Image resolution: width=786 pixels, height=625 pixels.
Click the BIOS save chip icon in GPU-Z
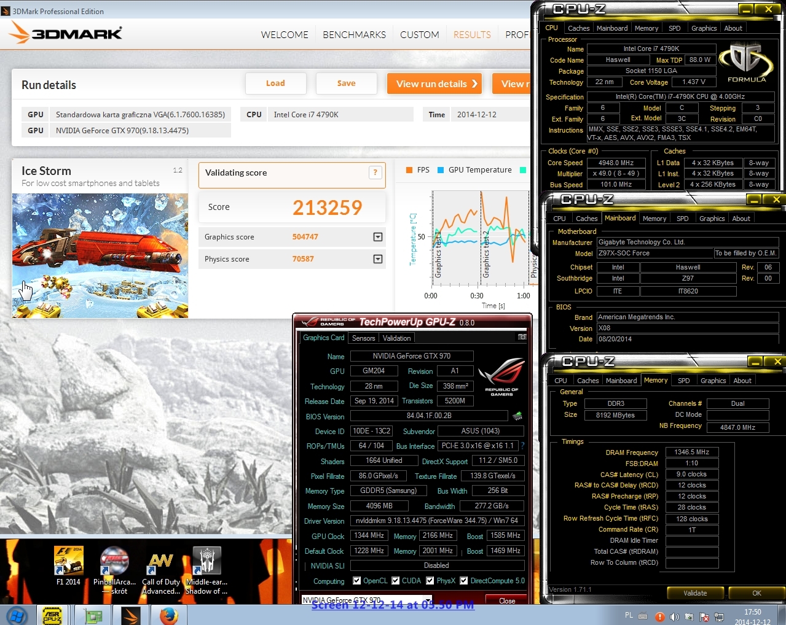517,416
